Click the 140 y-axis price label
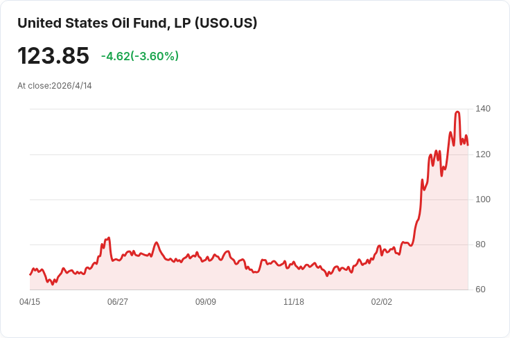Viewport: 510px width, 338px height. [483, 109]
